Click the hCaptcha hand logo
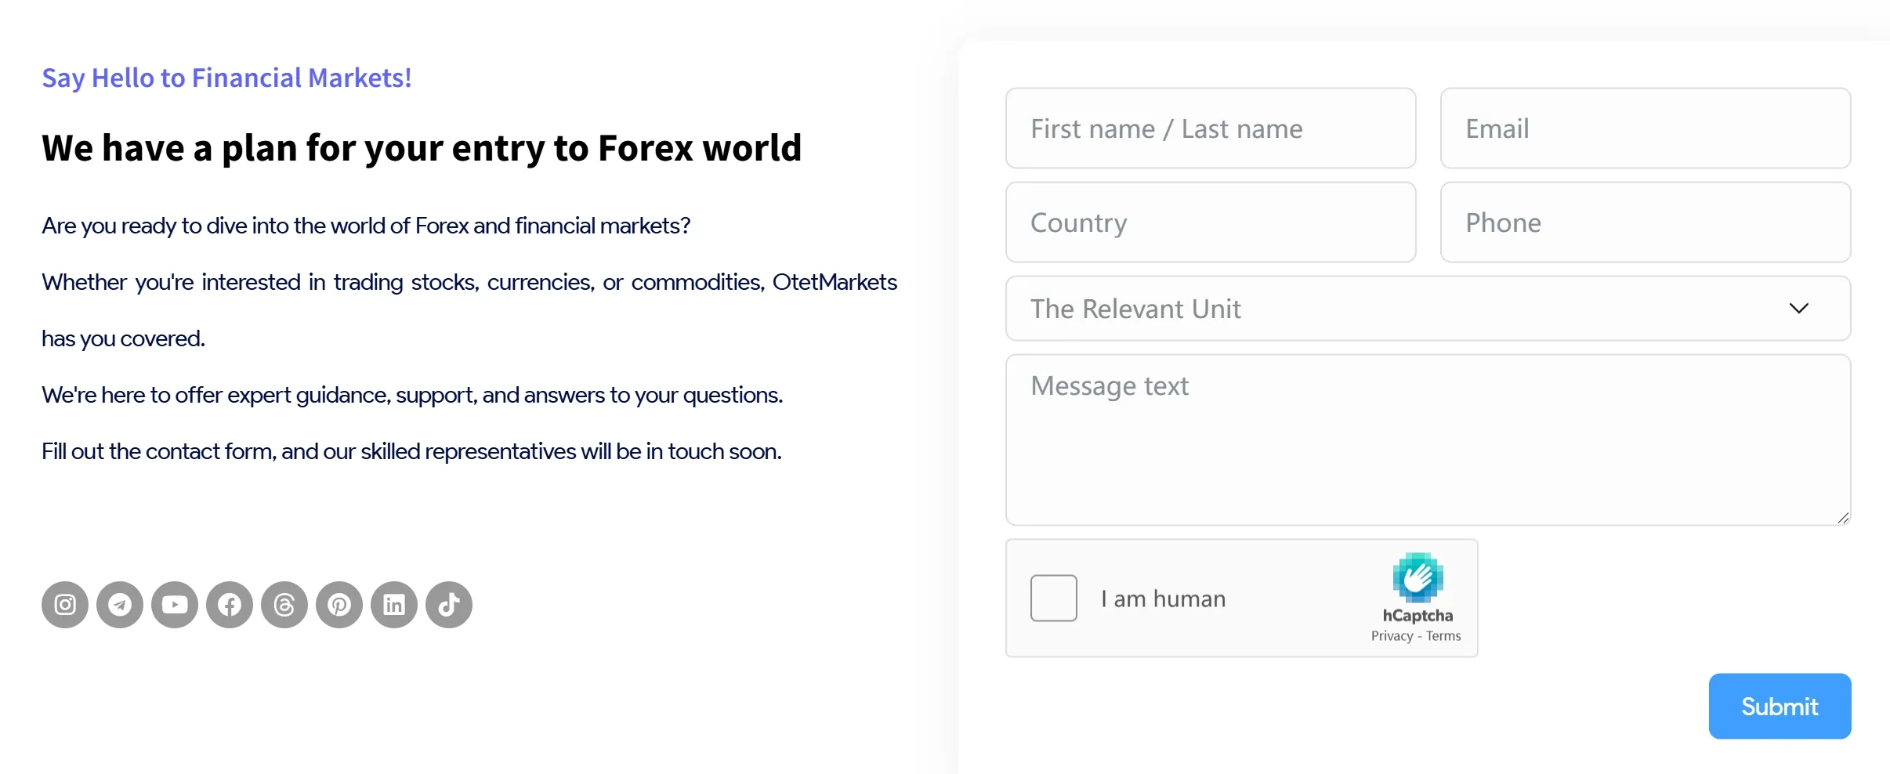Screen dimensions: 1890x774 (x=1417, y=578)
